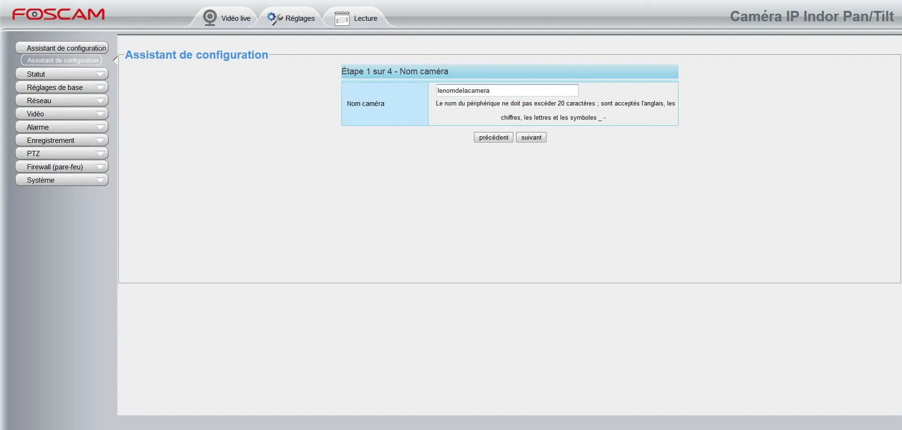Expand the Alarme settings section

tap(62, 127)
